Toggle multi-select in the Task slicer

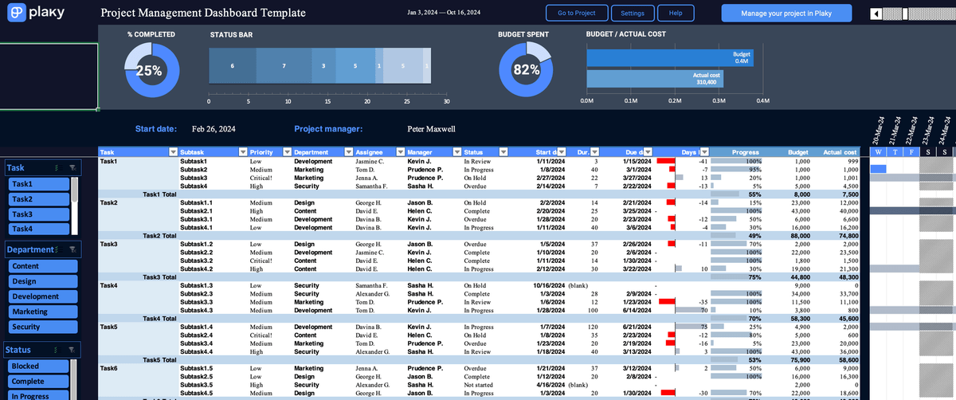tap(56, 168)
